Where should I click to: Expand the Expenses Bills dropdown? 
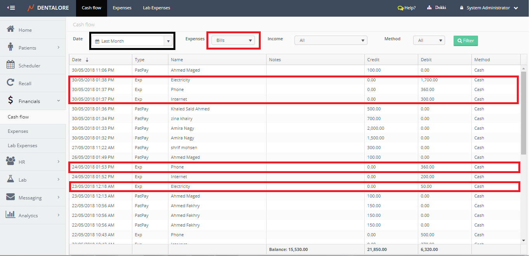coord(233,40)
